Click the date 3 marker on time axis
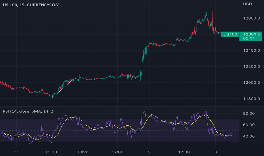Screen dimensions: 264x156 pyautogui.click(x=216, y=152)
